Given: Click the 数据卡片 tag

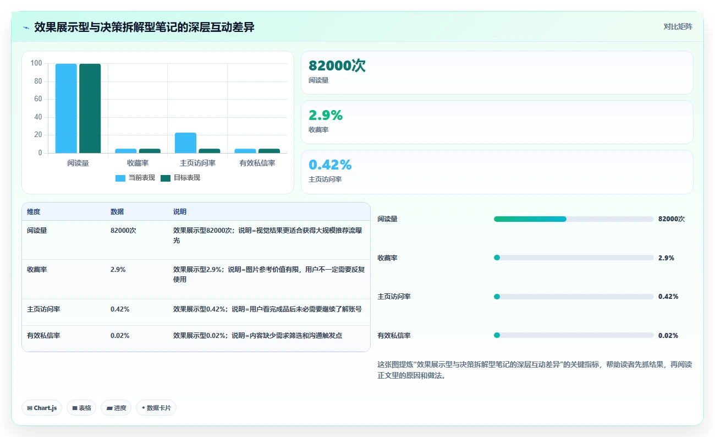Looking at the screenshot, I should point(156,408).
